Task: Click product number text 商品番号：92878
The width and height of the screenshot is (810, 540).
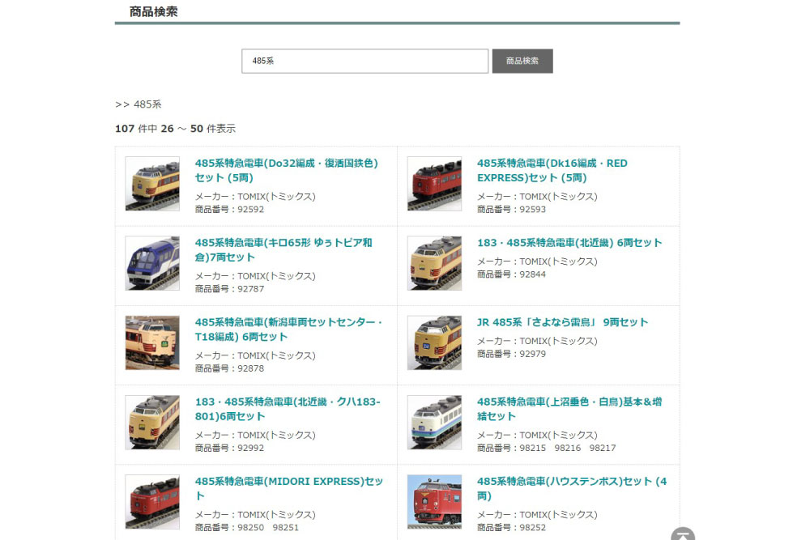Action: (229, 368)
